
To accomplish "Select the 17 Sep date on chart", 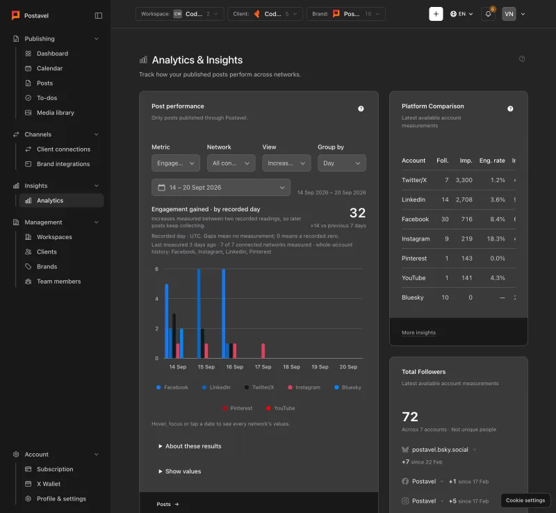I will (263, 367).
